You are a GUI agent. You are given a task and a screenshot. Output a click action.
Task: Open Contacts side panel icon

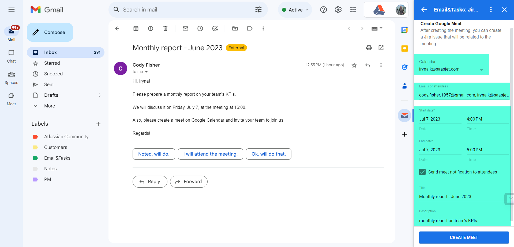(x=404, y=86)
